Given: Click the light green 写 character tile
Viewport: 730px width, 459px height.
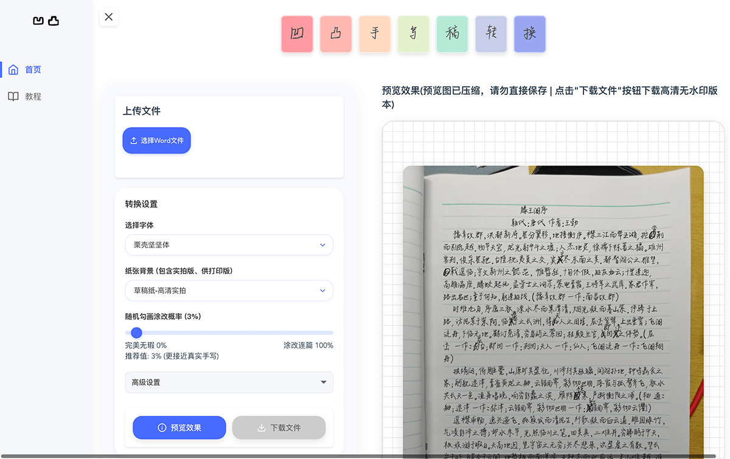Looking at the screenshot, I should click(414, 34).
